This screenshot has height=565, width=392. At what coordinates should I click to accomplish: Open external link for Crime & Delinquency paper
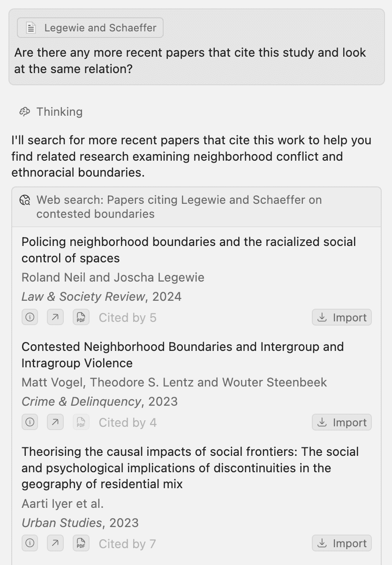pos(55,422)
